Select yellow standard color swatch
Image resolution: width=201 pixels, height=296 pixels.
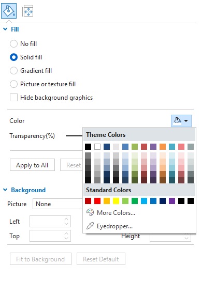click(x=116, y=201)
